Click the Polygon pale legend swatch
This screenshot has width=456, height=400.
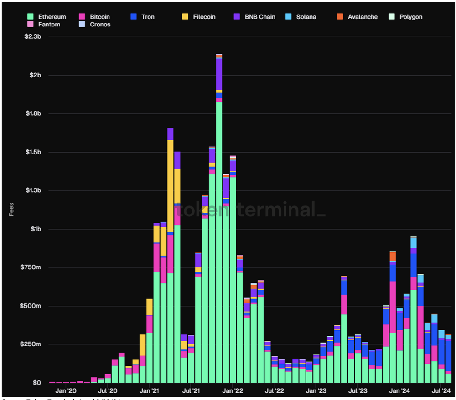click(391, 16)
